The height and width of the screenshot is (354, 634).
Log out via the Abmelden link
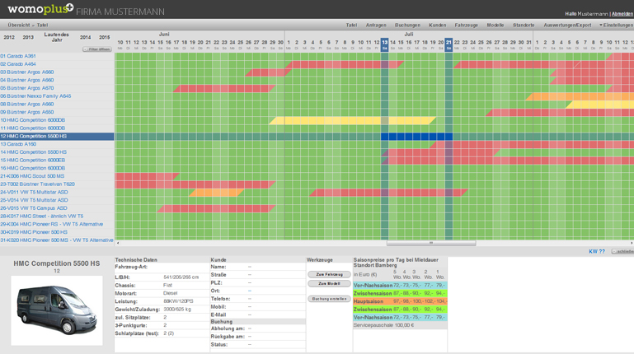point(622,14)
